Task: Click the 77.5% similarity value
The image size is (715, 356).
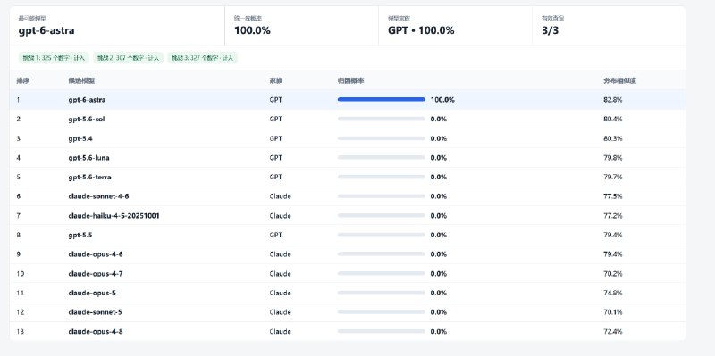Action: [x=613, y=196]
